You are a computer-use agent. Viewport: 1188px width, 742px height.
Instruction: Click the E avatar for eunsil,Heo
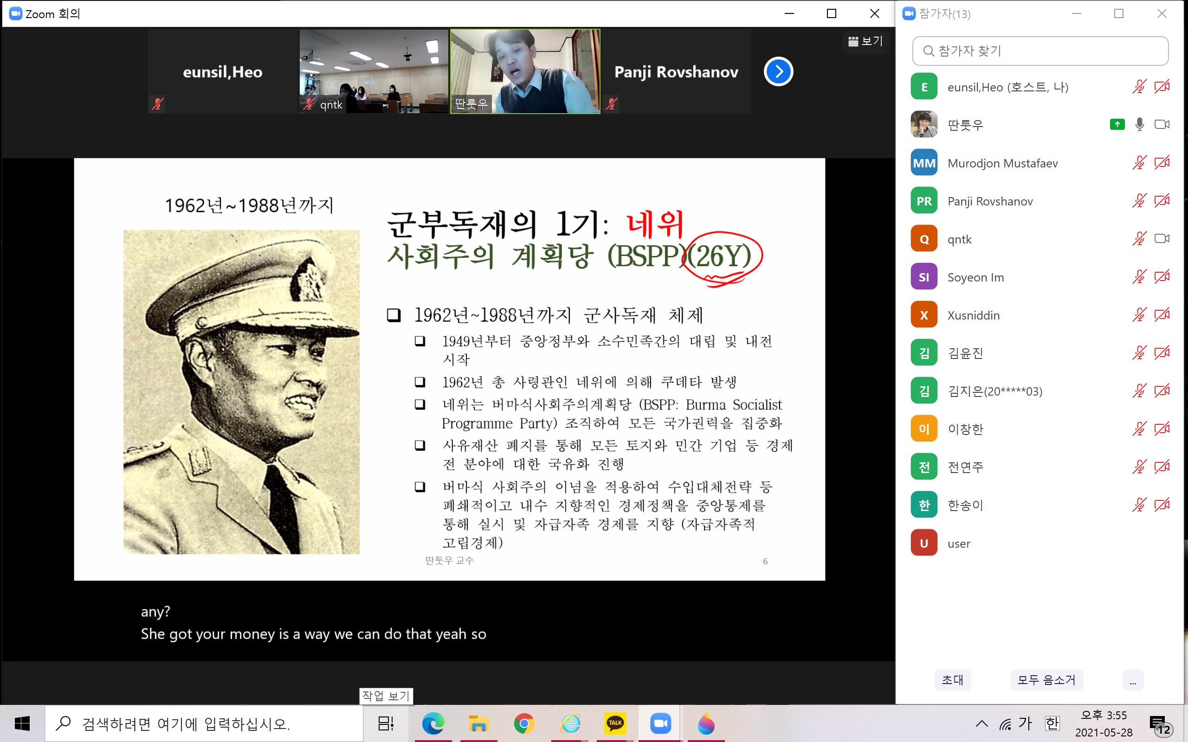click(924, 87)
